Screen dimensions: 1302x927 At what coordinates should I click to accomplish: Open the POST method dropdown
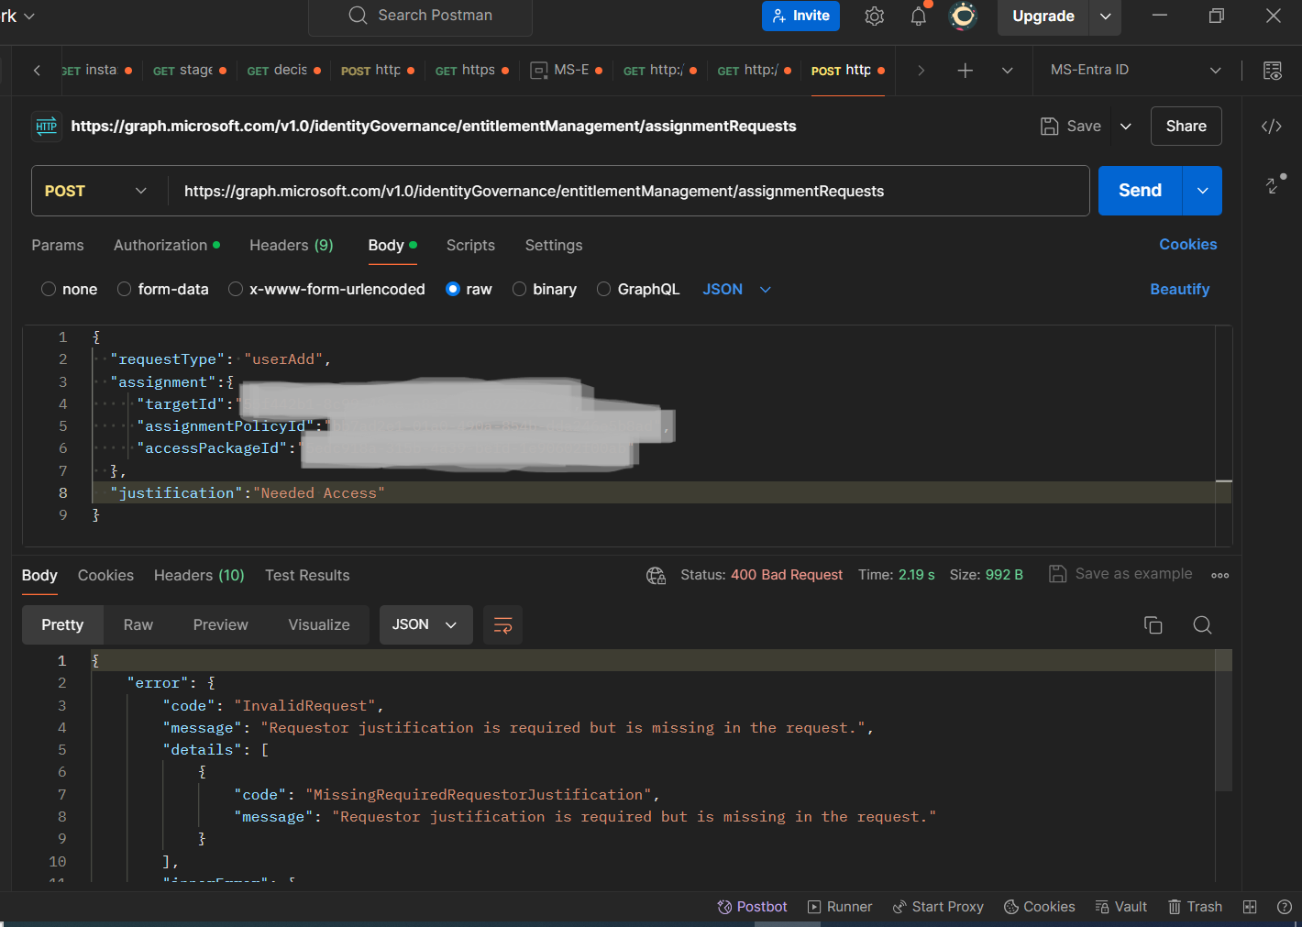pyautogui.click(x=96, y=191)
